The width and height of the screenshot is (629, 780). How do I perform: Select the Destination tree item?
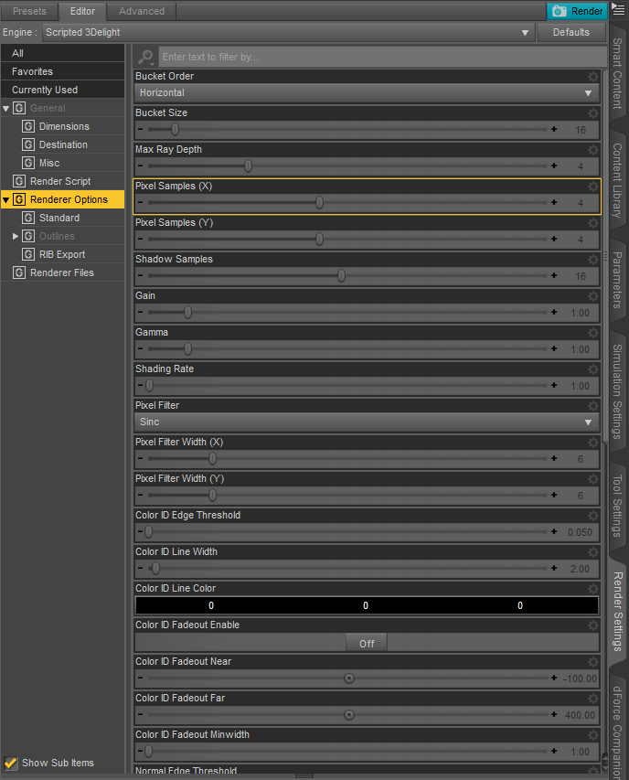(63, 144)
